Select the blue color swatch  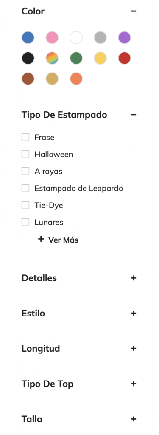(x=28, y=38)
